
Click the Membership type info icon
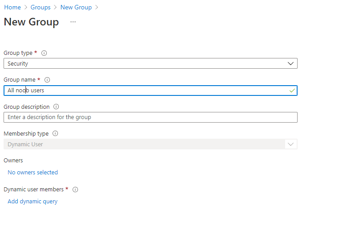click(x=55, y=133)
